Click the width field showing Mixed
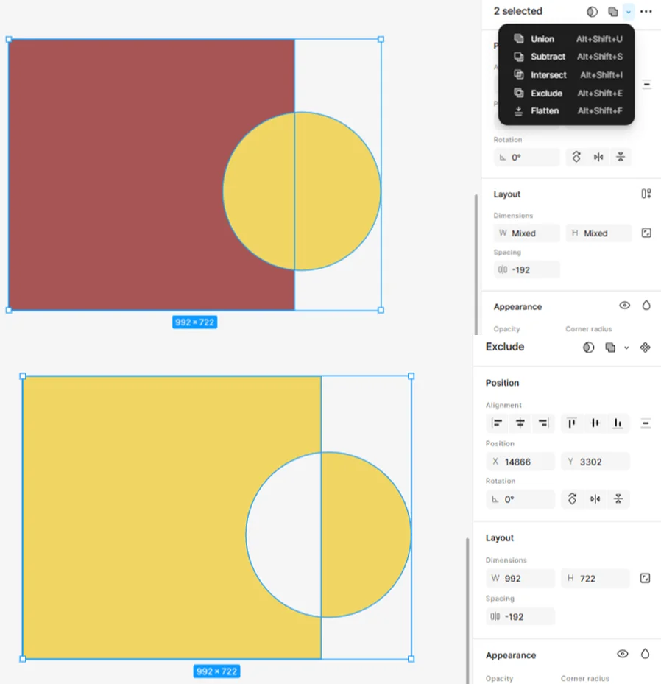Screen dimensions: 661x684 [x=526, y=233]
